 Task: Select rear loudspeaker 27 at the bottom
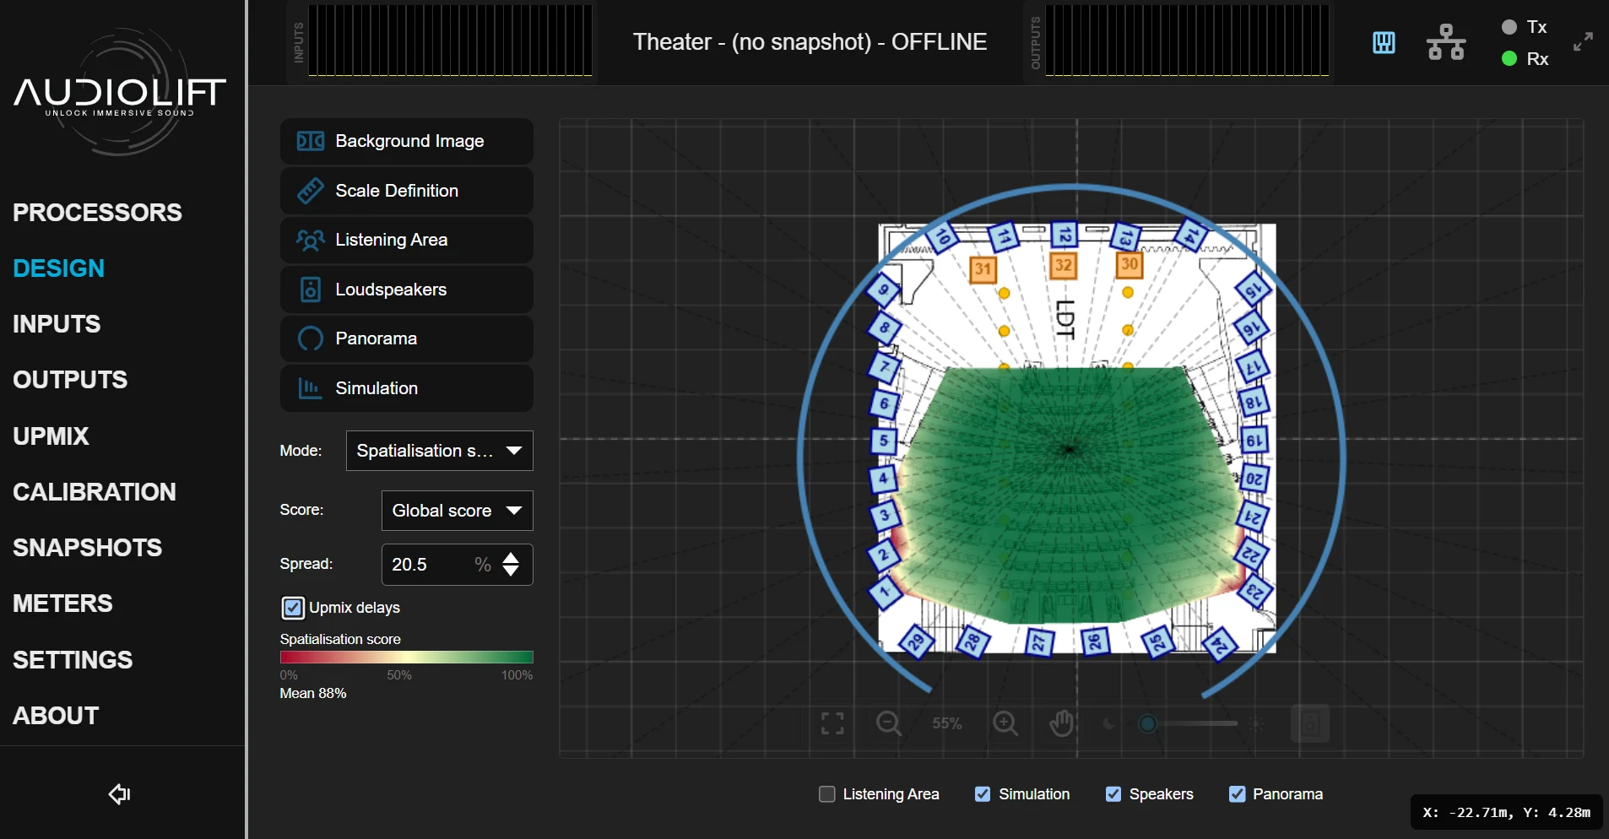pos(1039,642)
